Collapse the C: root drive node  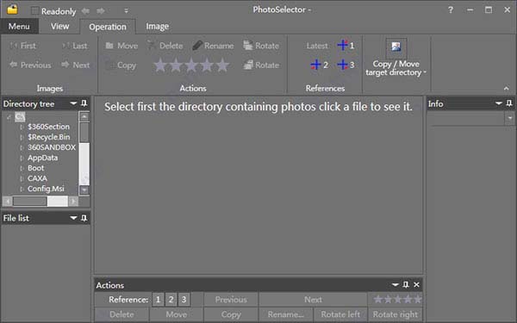pos(9,116)
